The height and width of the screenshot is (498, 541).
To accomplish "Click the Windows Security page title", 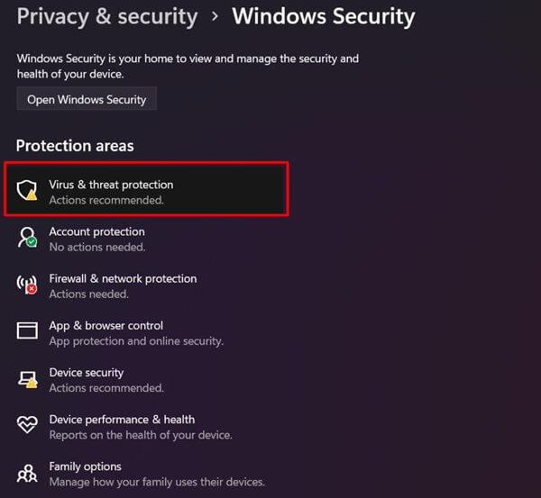I will coord(323,16).
